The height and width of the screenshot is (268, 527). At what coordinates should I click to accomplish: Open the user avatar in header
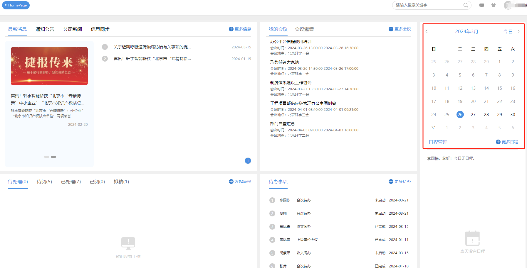tap(508, 5)
